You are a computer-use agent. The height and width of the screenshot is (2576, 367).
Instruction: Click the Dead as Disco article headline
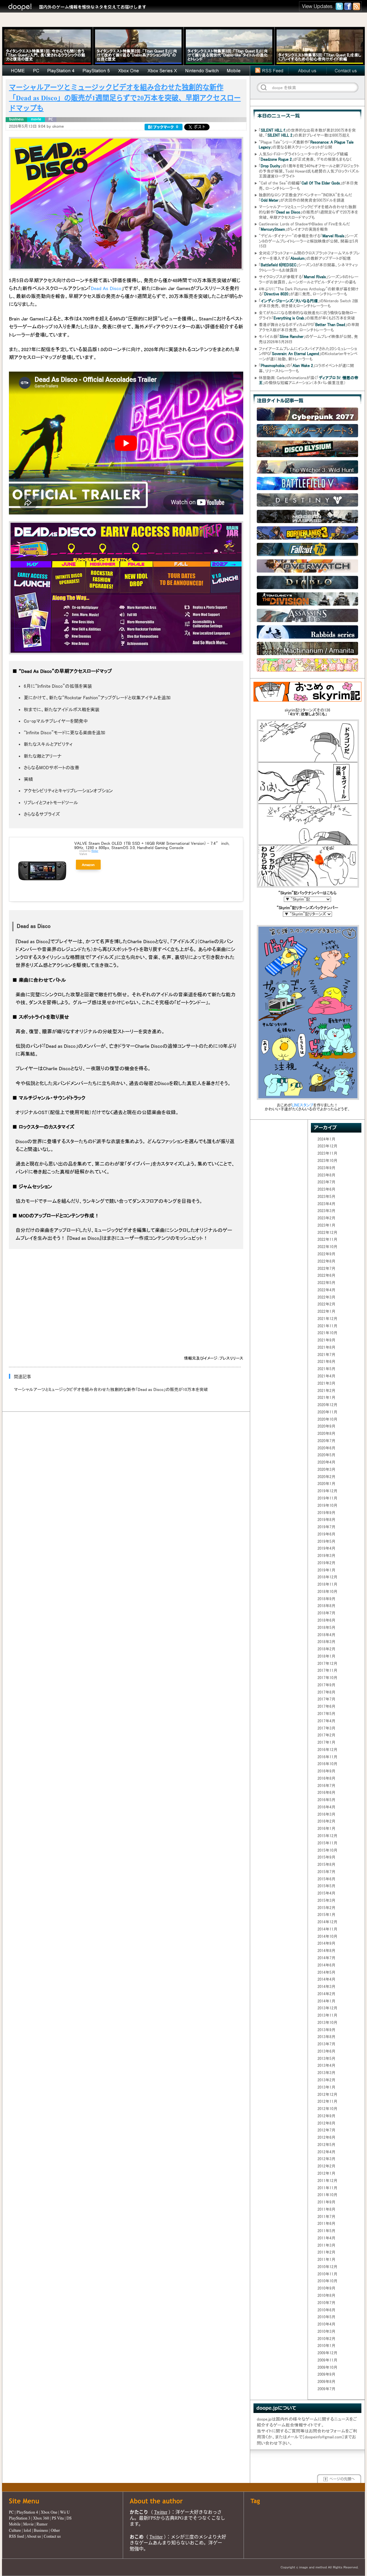pyautogui.click(x=125, y=98)
